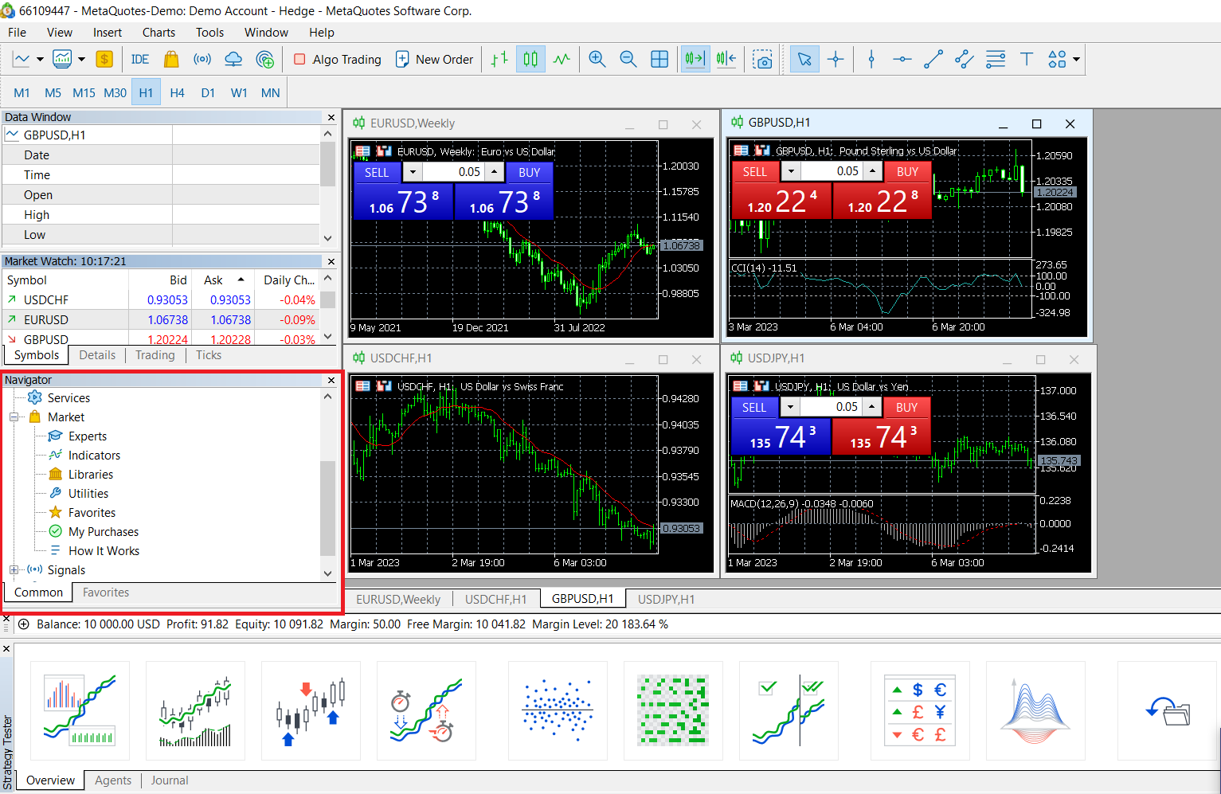Click the Tile Windows grid icon
The height and width of the screenshot is (794, 1221).
[x=659, y=60]
